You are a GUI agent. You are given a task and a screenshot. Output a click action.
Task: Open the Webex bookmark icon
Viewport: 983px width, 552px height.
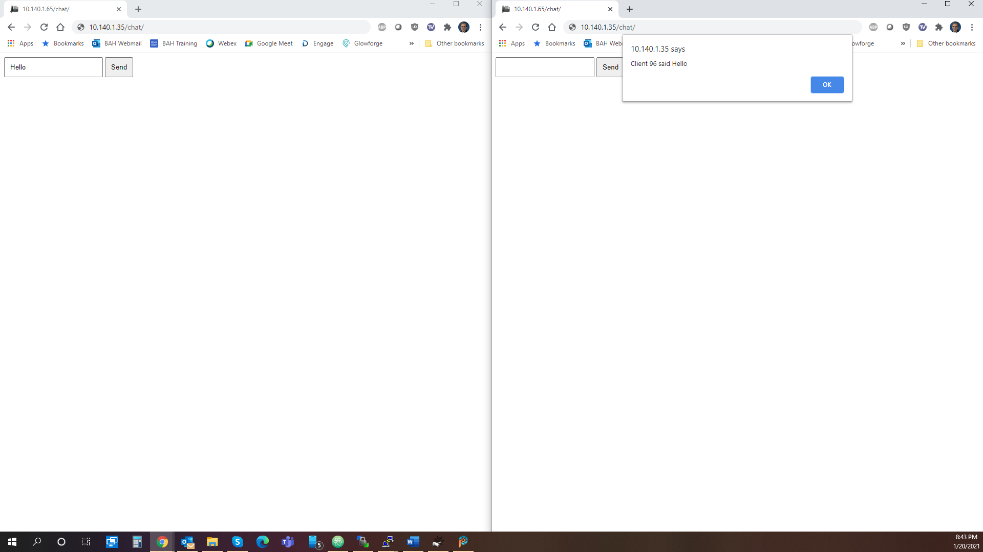pyautogui.click(x=210, y=43)
